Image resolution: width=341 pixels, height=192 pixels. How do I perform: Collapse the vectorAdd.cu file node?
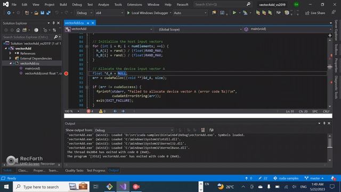pos(10,63)
